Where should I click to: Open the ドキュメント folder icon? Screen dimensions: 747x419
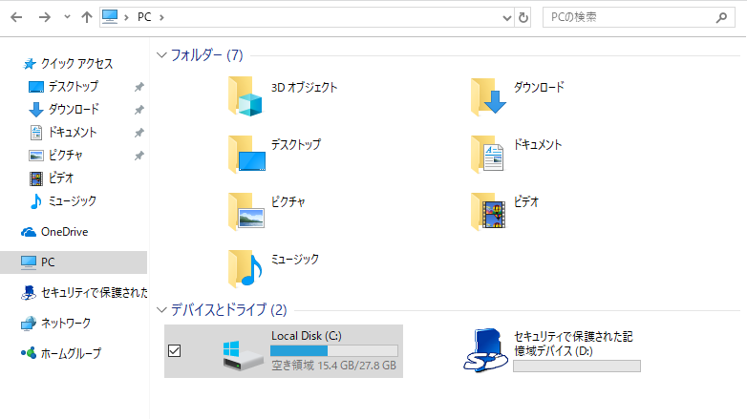pyautogui.click(x=488, y=154)
